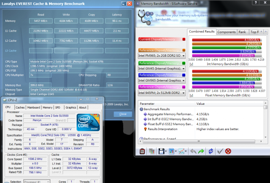This screenshot has width=270, height=183.
Task: Click the blue Reference Chipset/Memory color swatch
Action: pyautogui.click(x=184, y=75)
